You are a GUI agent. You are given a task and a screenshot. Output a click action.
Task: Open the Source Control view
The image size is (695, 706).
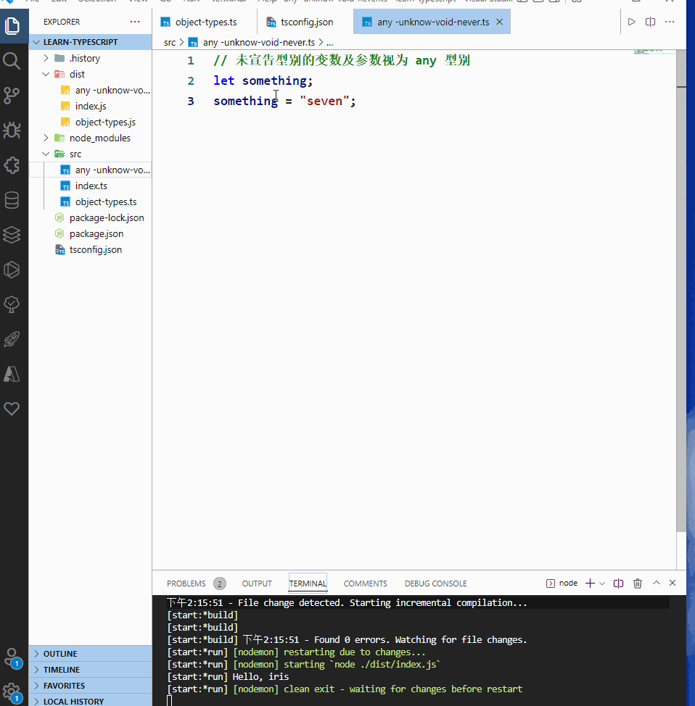point(12,96)
